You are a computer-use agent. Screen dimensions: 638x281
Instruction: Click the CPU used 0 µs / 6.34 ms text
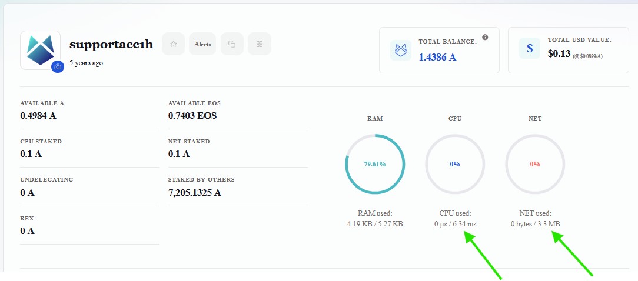point(455,223)
